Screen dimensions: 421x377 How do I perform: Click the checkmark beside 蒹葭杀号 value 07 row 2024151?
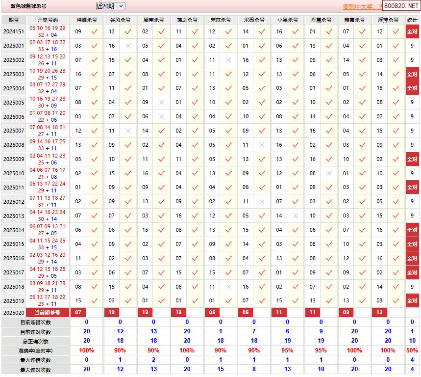[362, 31]
